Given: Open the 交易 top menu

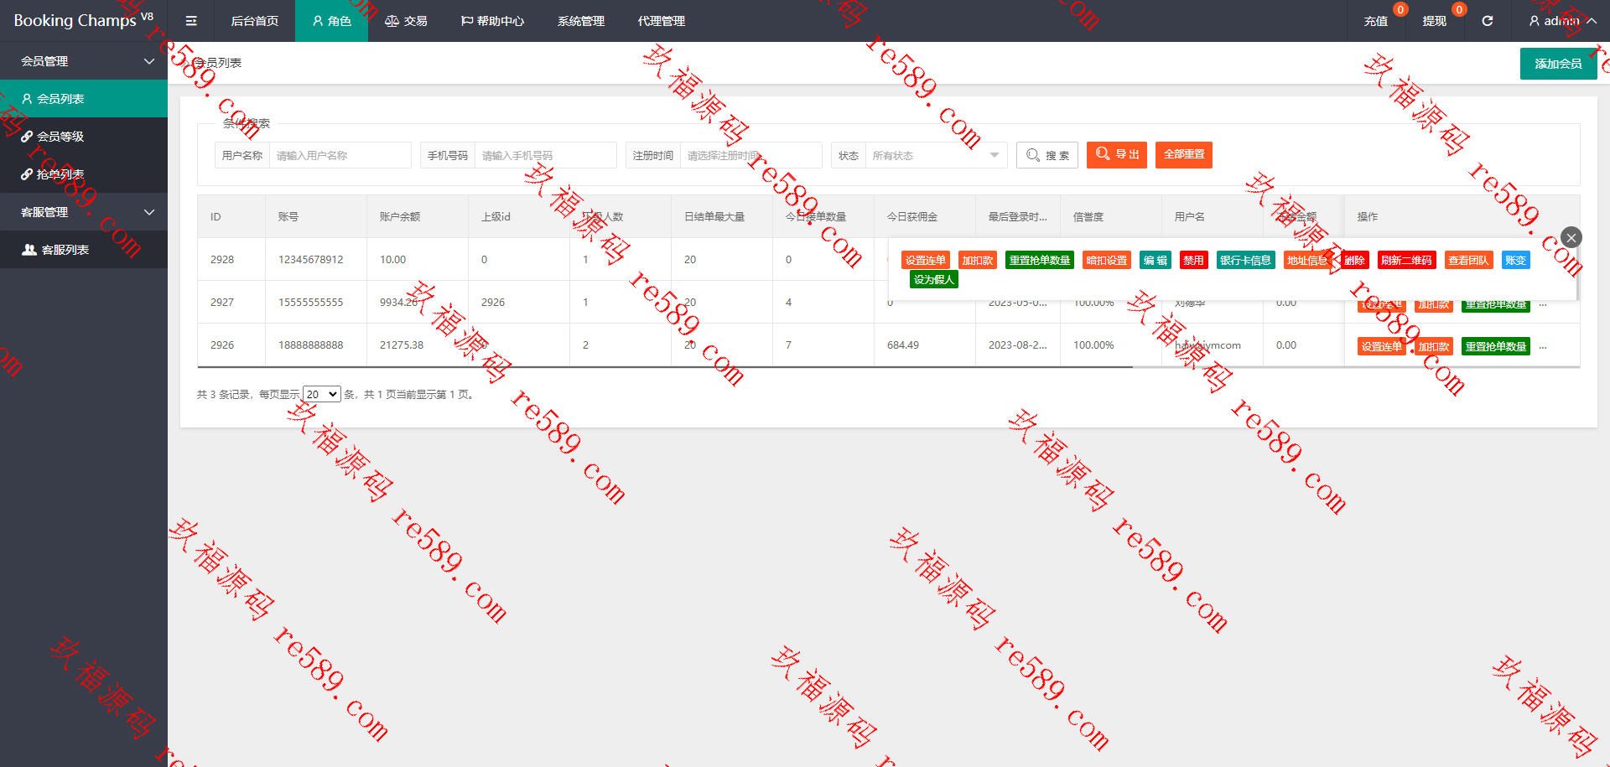Looking at the screenshot, I should click(406, 21).
